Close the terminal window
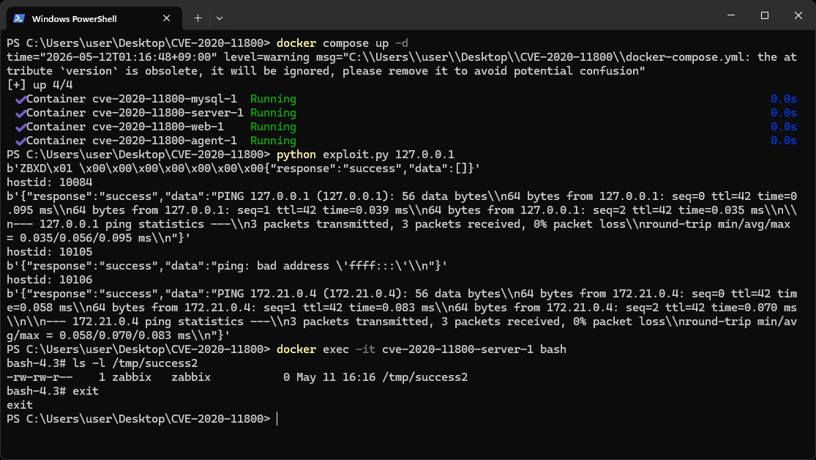Viewport: 816px width, 460px height. [798, 15]
